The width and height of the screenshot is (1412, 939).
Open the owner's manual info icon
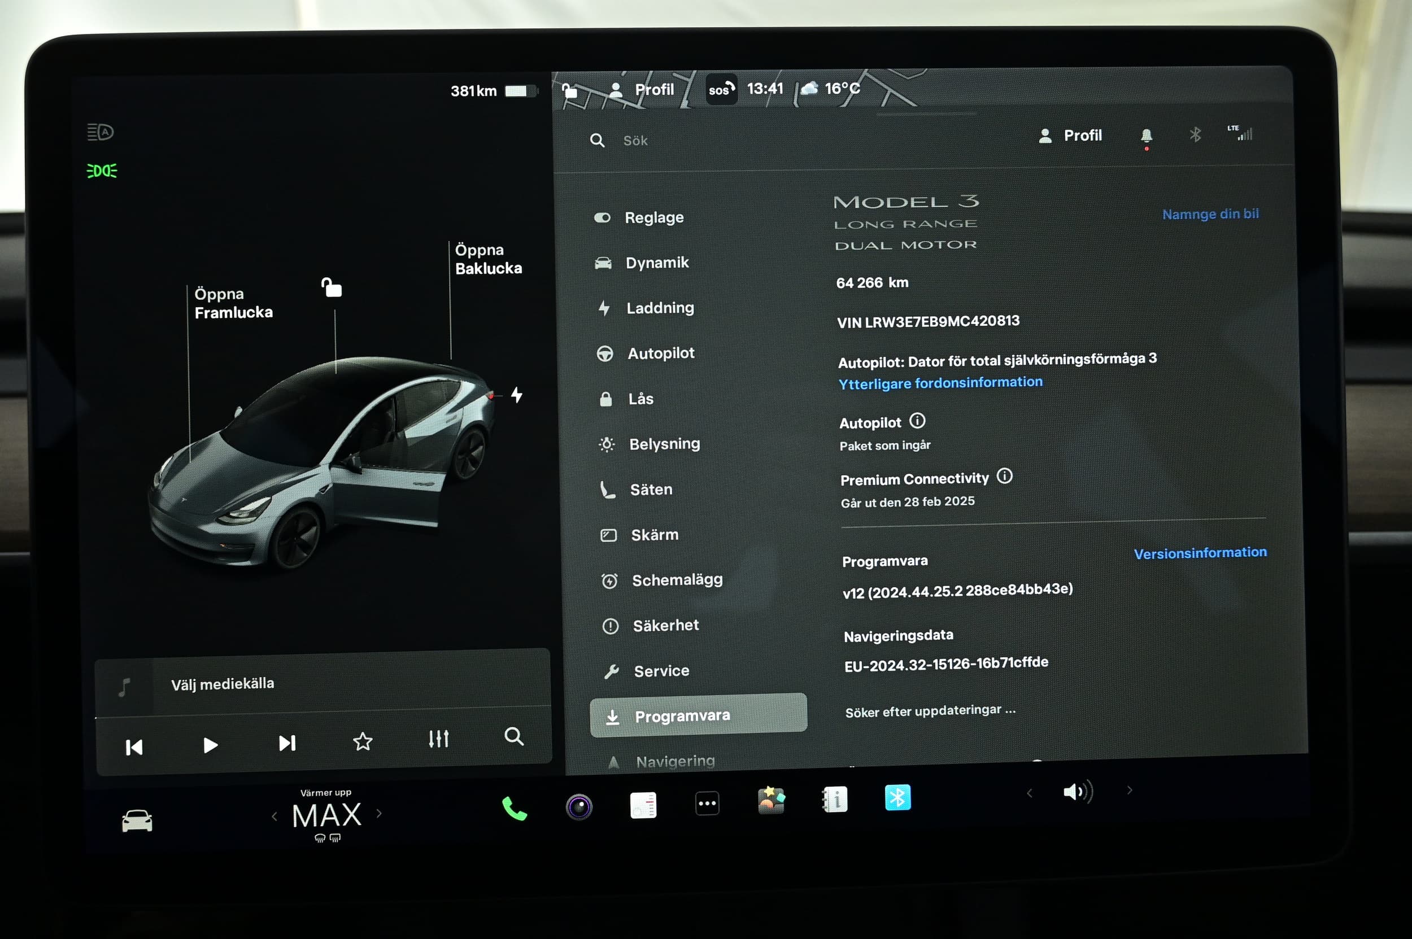tap(835, 799)
